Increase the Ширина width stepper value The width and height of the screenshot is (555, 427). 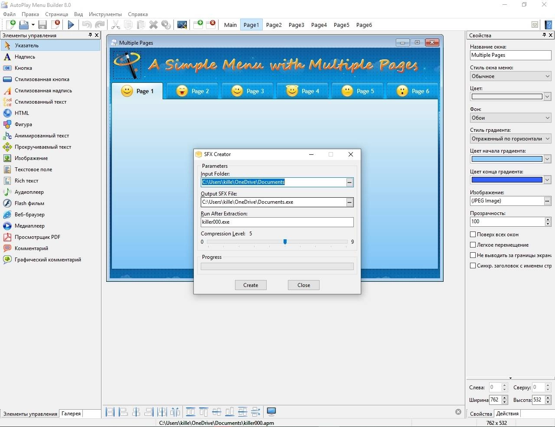click(x=505, y=398)
